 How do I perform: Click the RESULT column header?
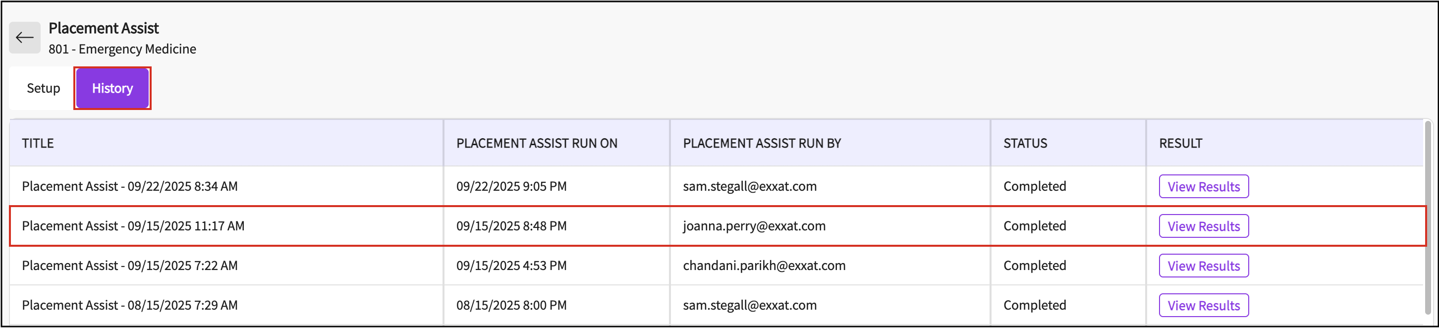1180,144
